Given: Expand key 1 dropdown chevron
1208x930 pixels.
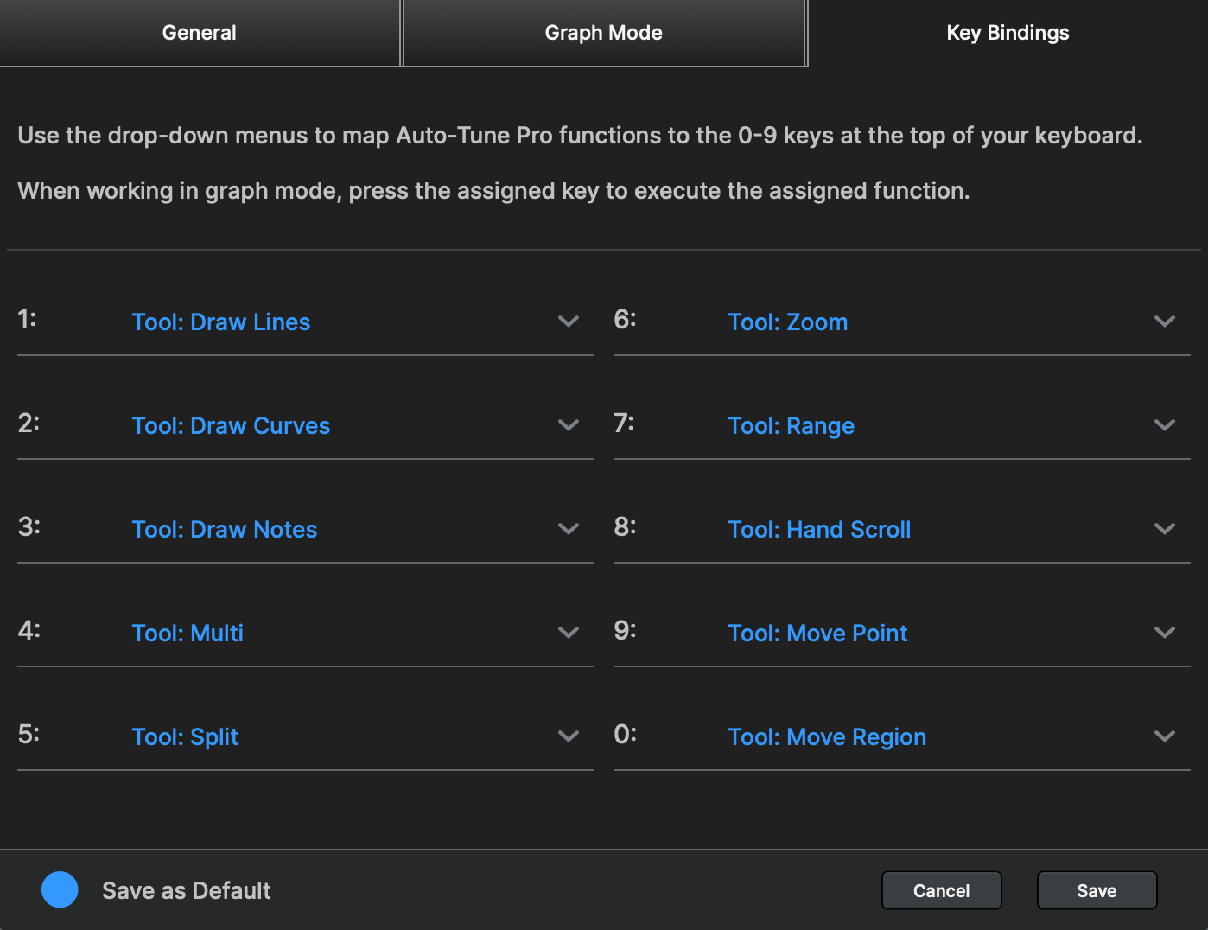Looking at the screenshot, I should (x=568, y=322).
